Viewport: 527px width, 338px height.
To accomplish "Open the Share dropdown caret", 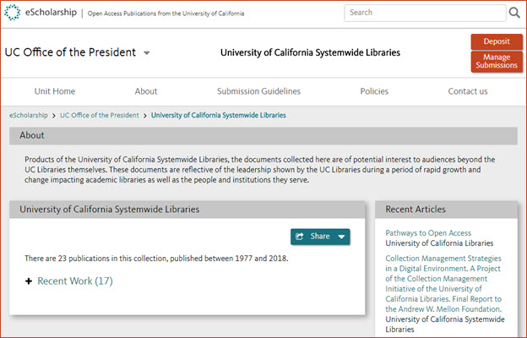I will (x=341, y=237).
